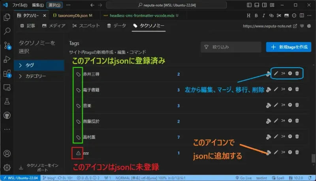The height and width of the screenshot is (181, 316).
Task: Go forward with title bar arrow
Action: click(100, 5)
